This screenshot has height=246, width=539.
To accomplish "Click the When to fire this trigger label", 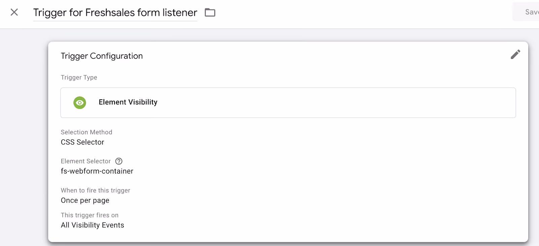I will point(96,190).
